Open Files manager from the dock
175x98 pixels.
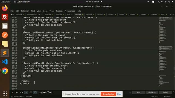[5, 26]
